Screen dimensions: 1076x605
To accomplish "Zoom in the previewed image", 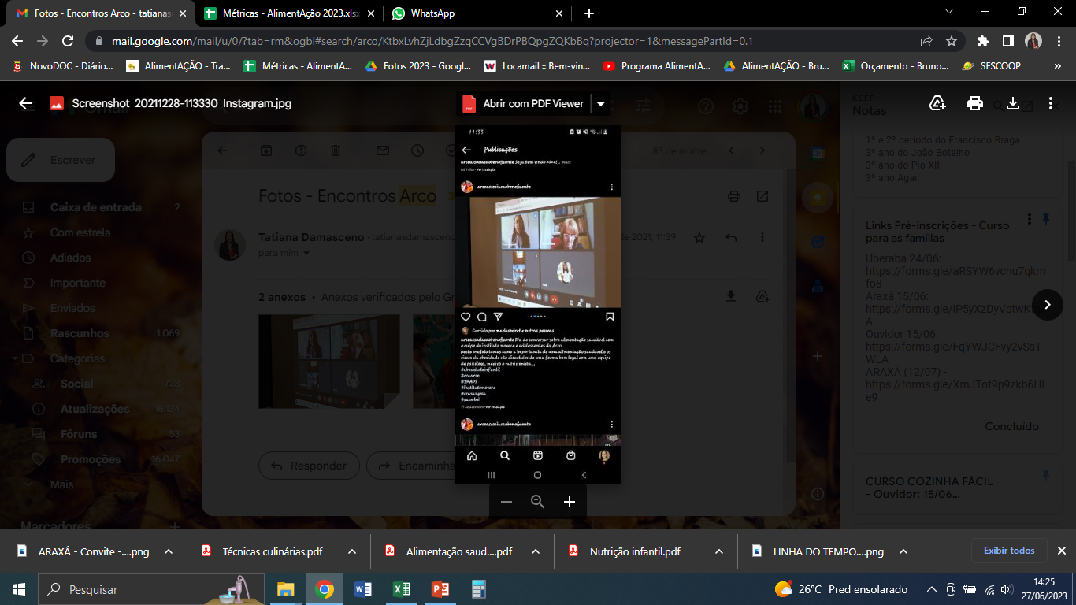I will tap(570, 502).
